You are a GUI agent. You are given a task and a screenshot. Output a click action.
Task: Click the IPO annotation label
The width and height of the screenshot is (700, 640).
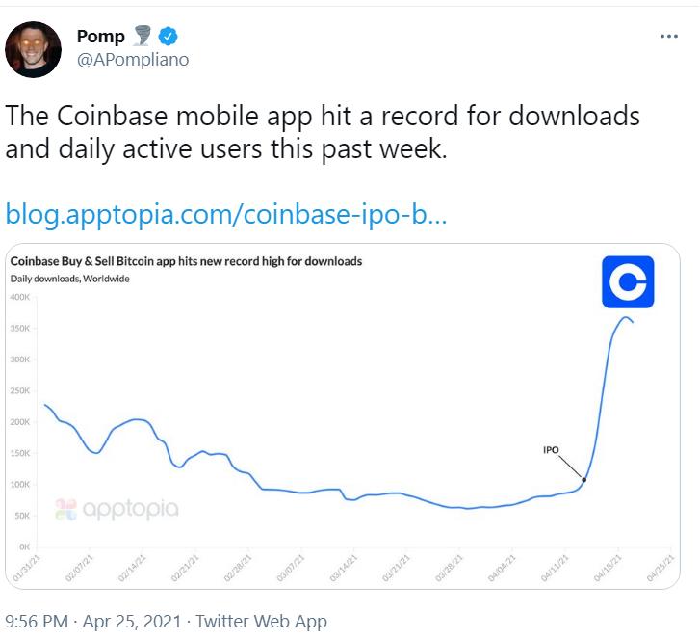click(552, 449)
